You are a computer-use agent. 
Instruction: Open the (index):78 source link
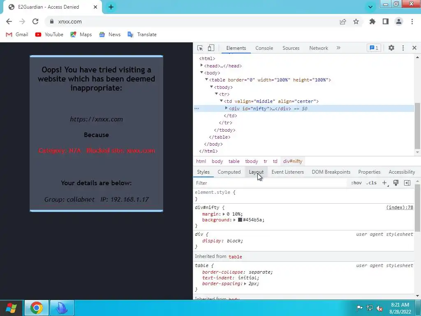(x=400, y=207)
